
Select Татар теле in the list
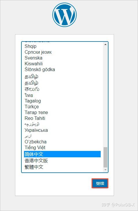[62, 112]
